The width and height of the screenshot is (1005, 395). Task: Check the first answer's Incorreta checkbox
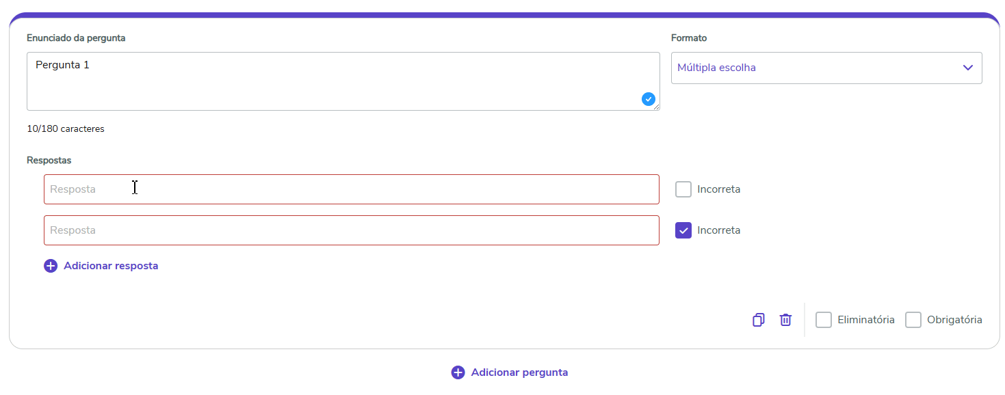(x=683, y=189)
